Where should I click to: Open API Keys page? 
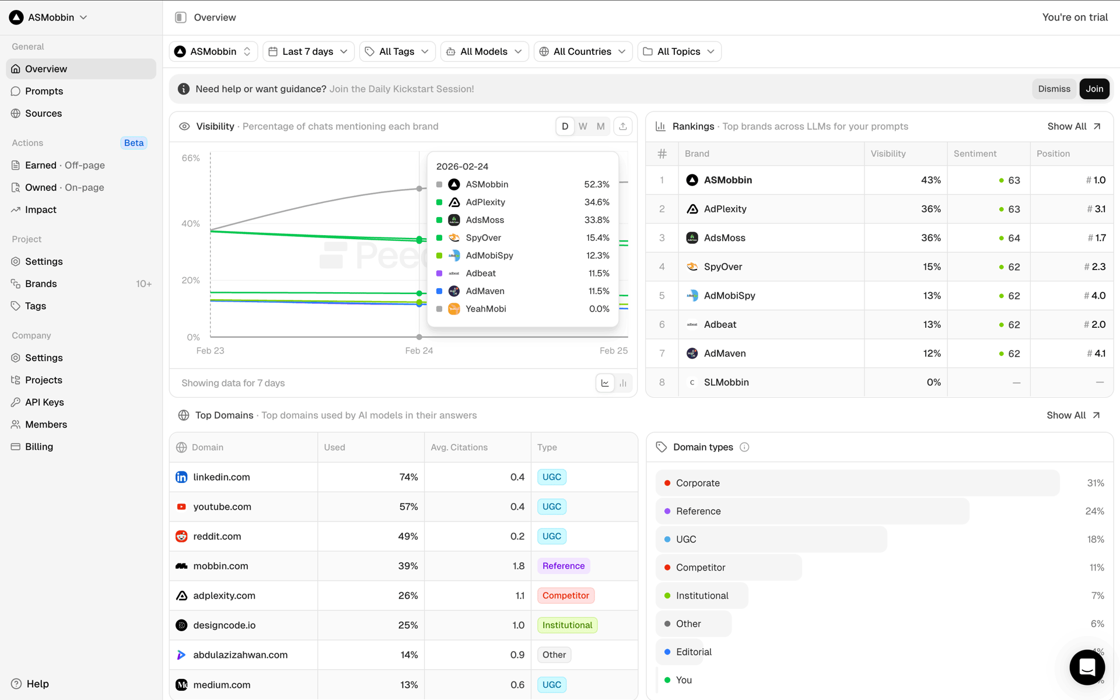pyautogui.click(x=81, y=402)
